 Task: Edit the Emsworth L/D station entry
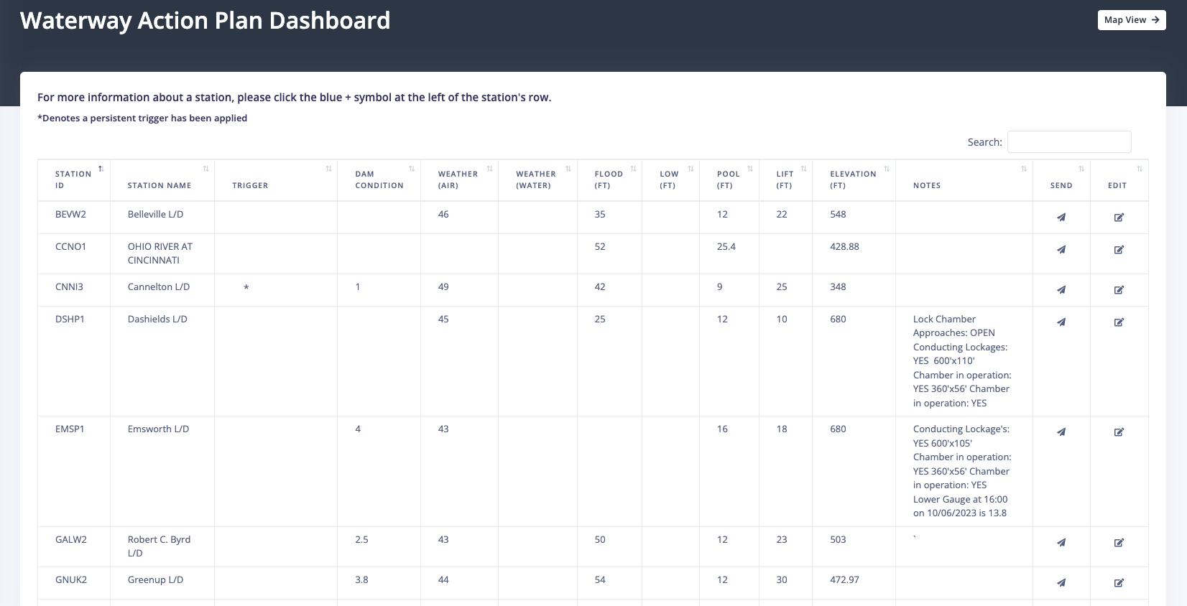coord(1119,432)
